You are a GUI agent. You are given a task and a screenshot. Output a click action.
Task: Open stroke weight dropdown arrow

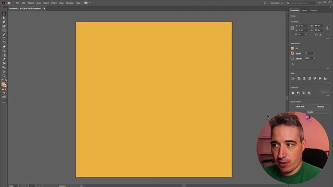(314, 53)
